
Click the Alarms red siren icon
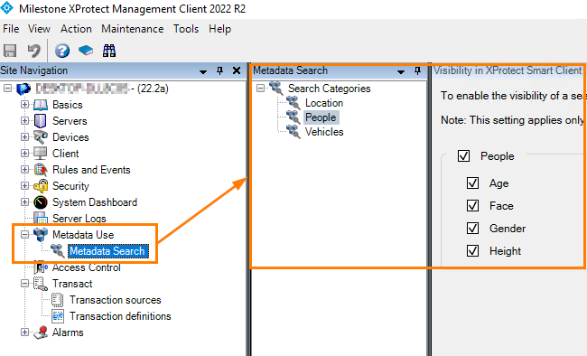[x=41, y=333]
